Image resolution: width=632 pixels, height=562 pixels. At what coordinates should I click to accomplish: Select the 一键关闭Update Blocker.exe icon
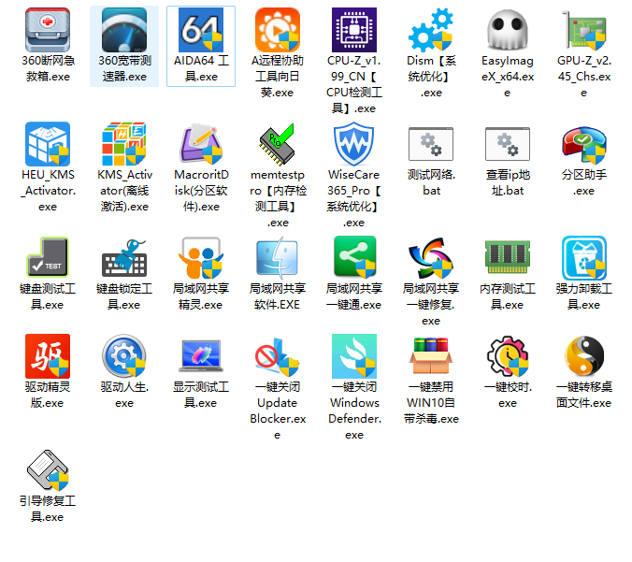(278, 356)
